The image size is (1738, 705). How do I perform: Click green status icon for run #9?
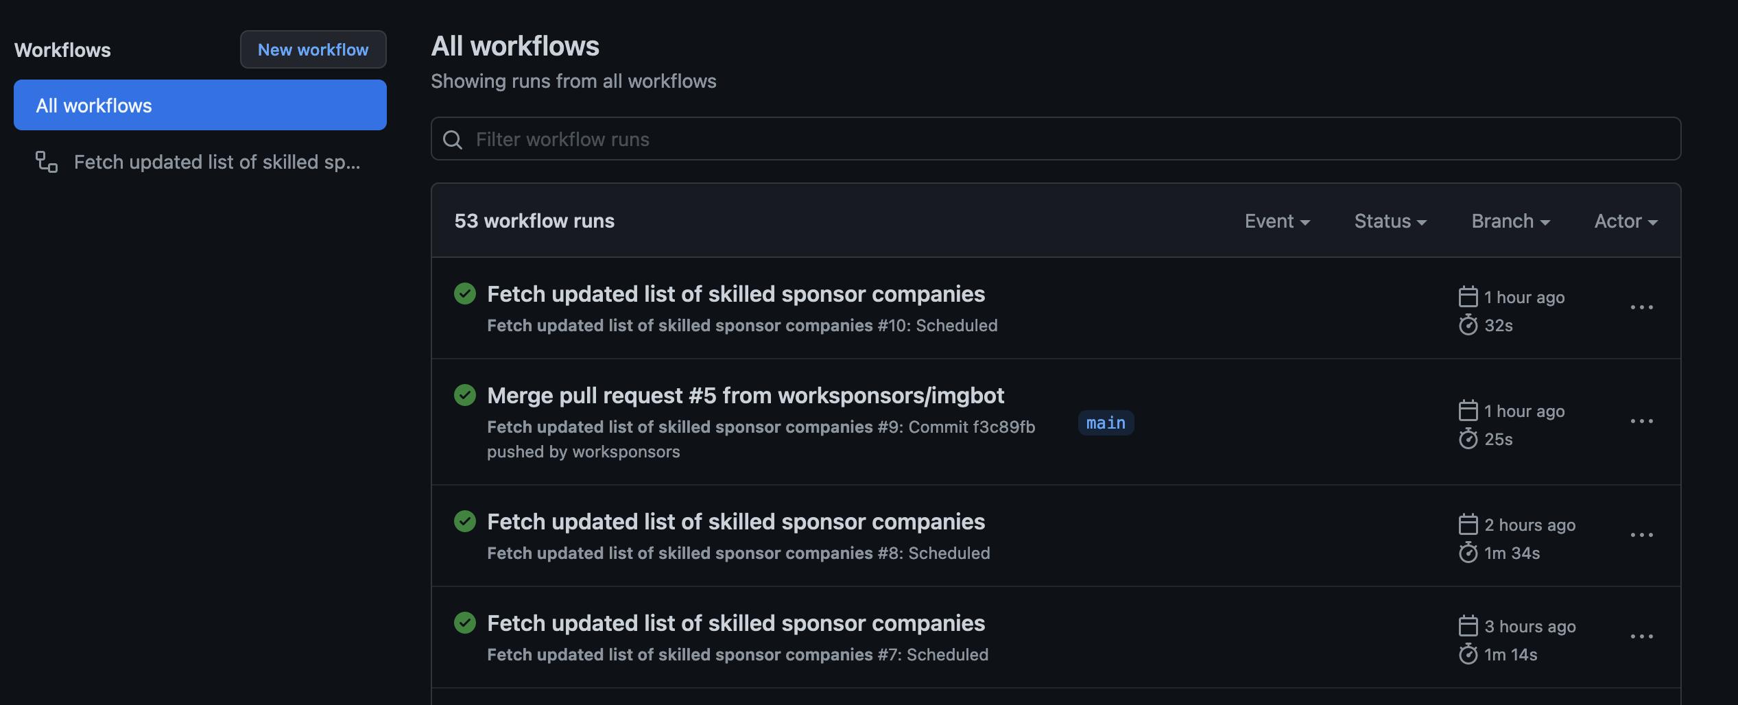(x=465, y=395)
